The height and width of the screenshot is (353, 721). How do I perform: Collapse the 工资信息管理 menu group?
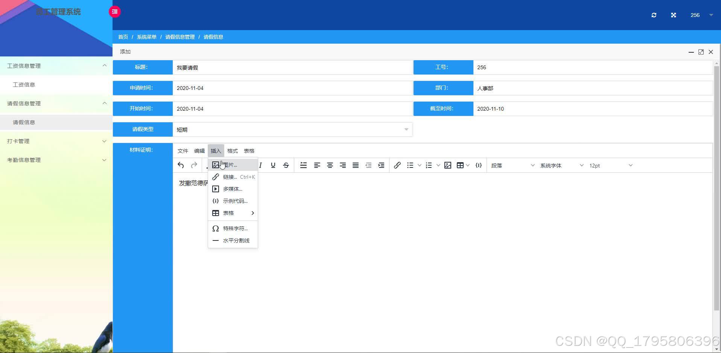[56, 66]
